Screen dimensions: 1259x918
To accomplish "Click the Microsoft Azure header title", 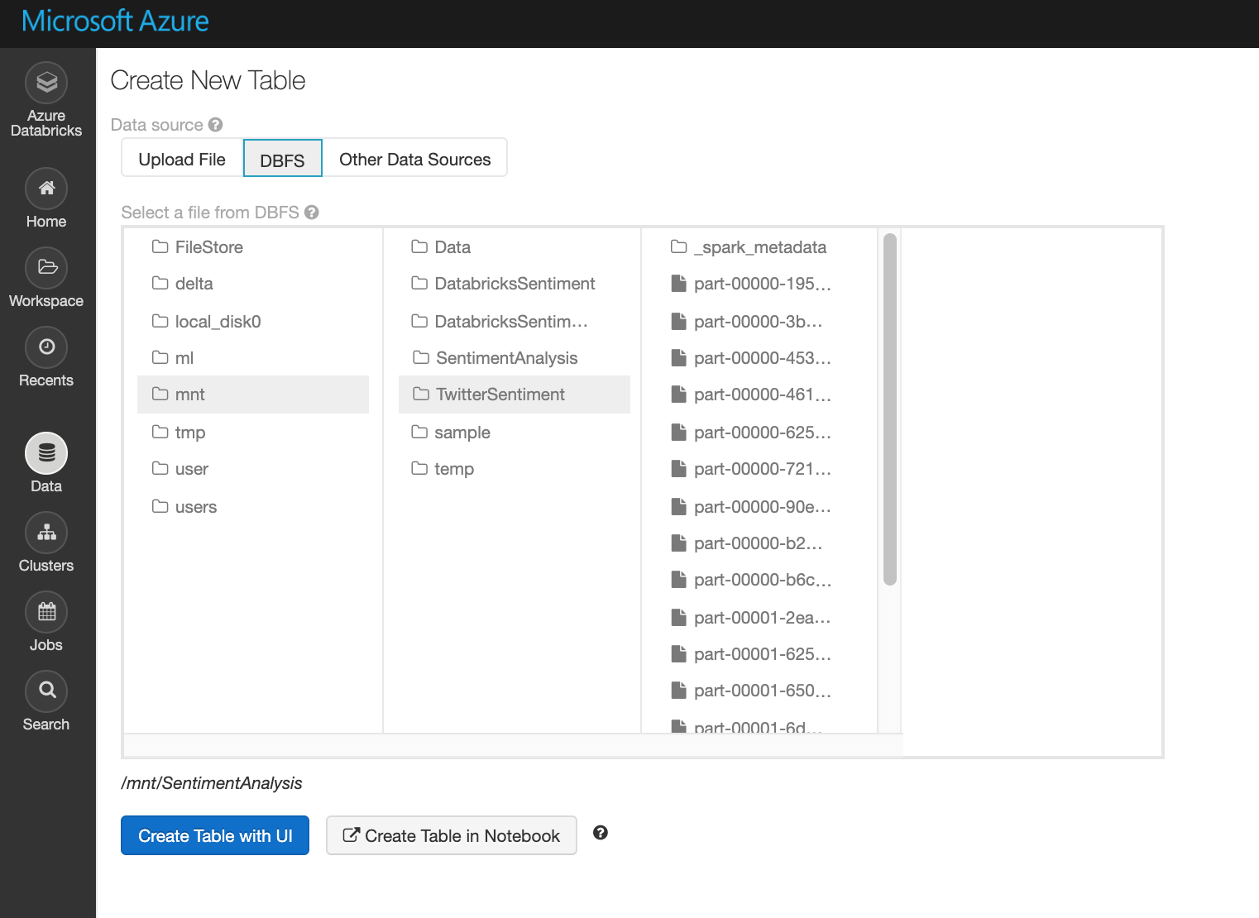I will (115, 21).
